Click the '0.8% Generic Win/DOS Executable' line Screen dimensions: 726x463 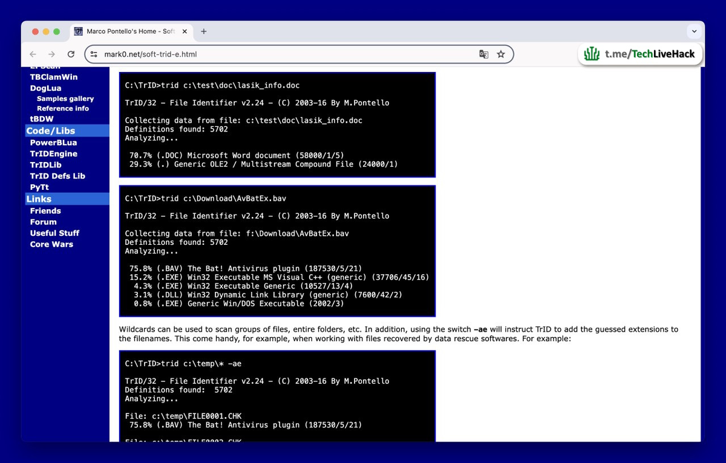238,303
